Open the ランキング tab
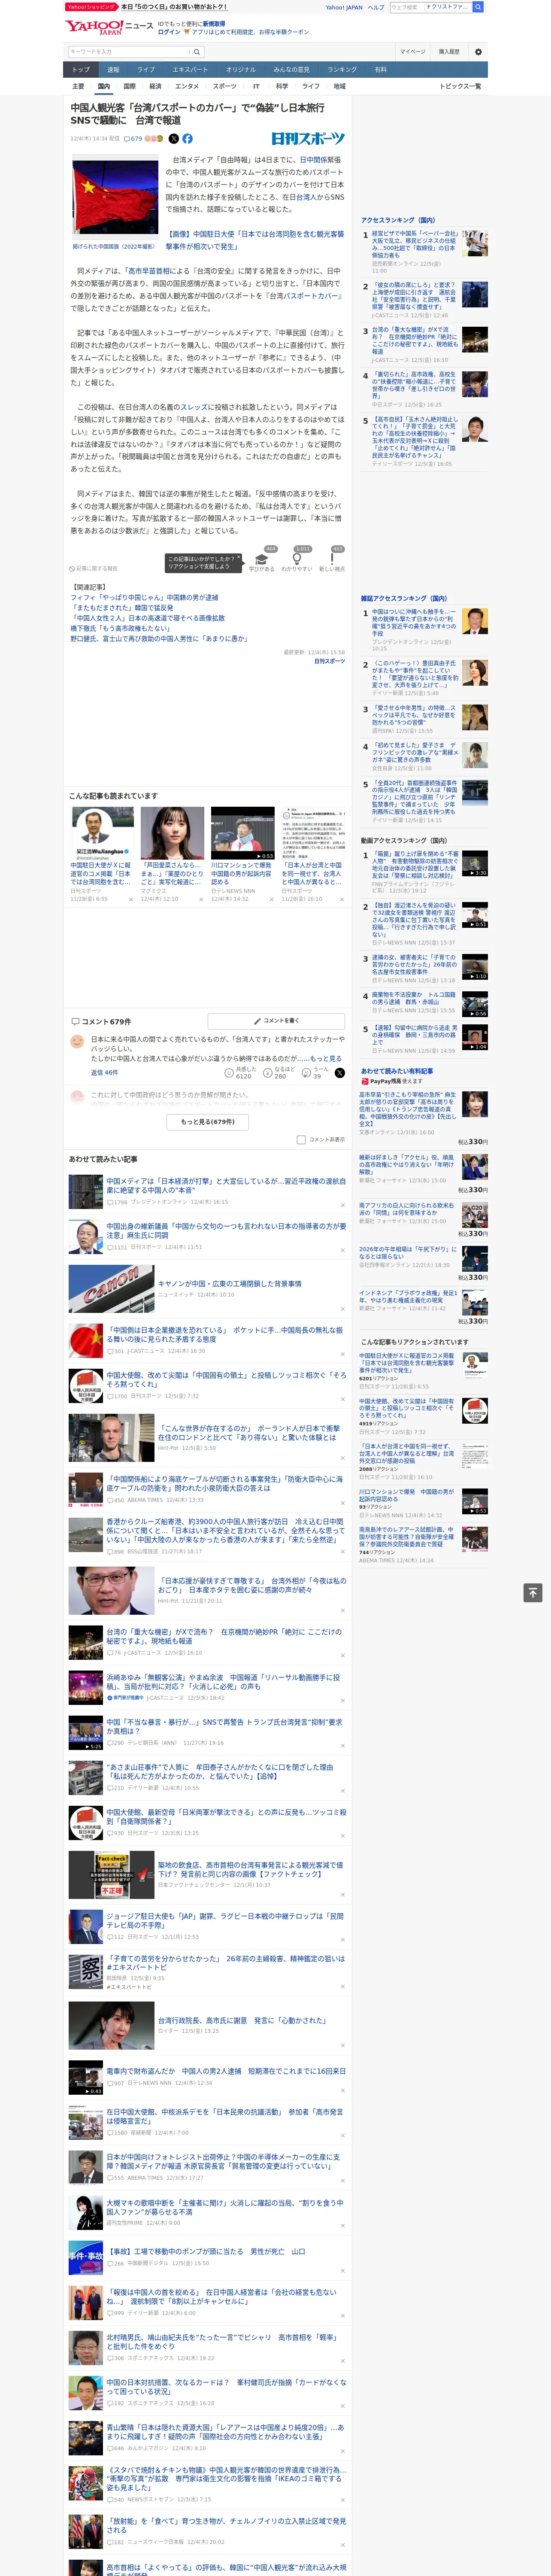551x2576 pixels. (342, 69)
